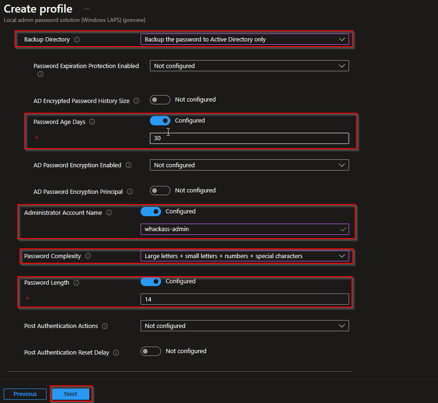View the info icon beside AD Password Encryption Enabled
The height and width of the screenshot is (403, 438).
(128, 164)
